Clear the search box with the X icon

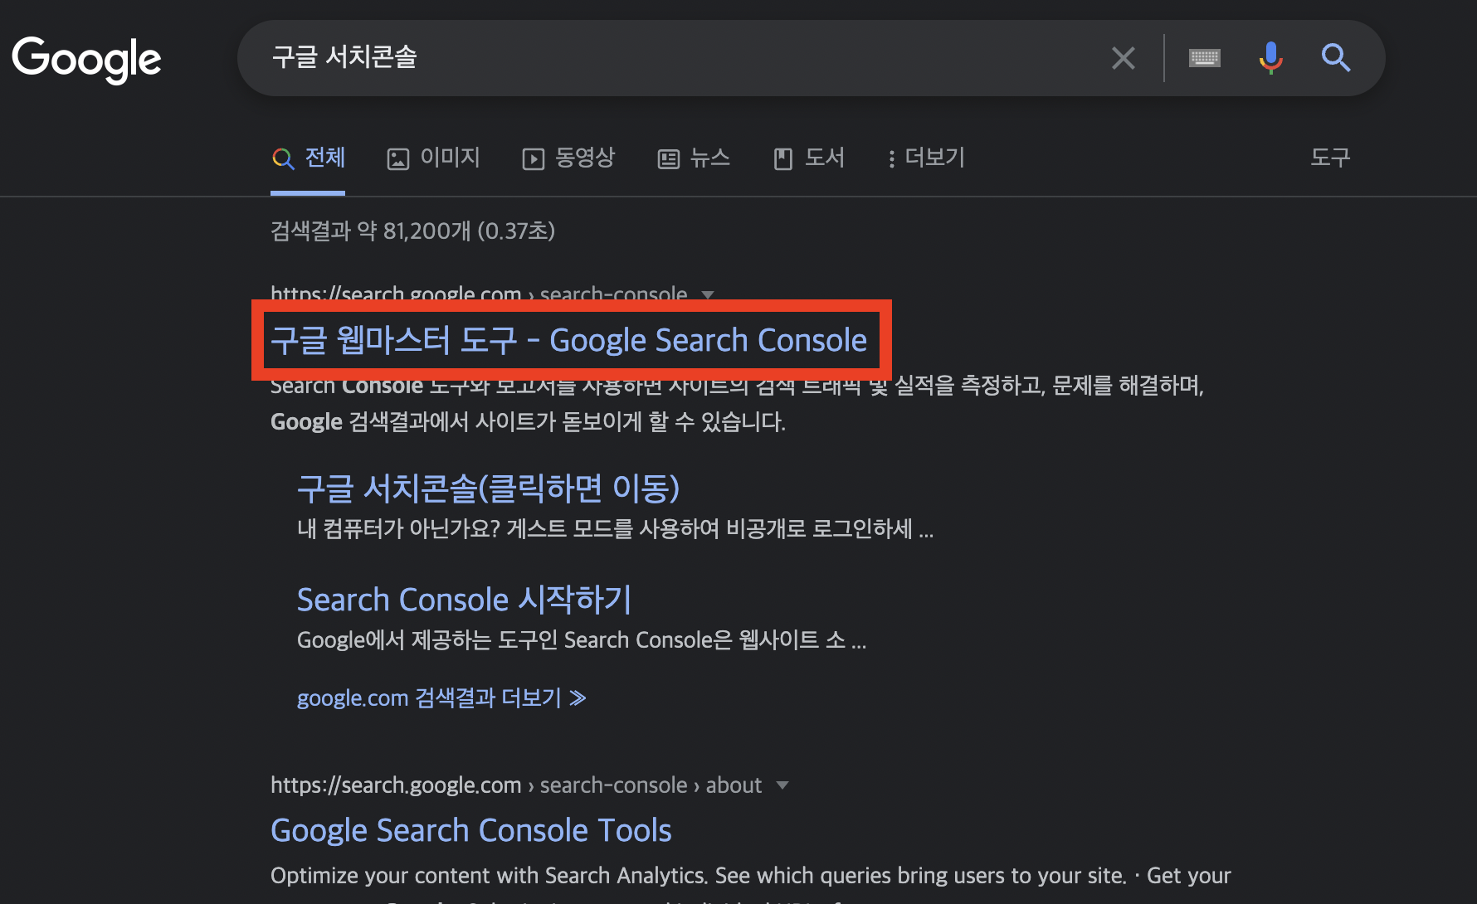pos(1124,58)
